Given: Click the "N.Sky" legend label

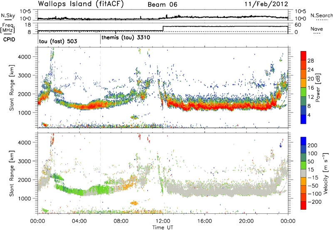Looking at the screenshot, I should (8, 15).
